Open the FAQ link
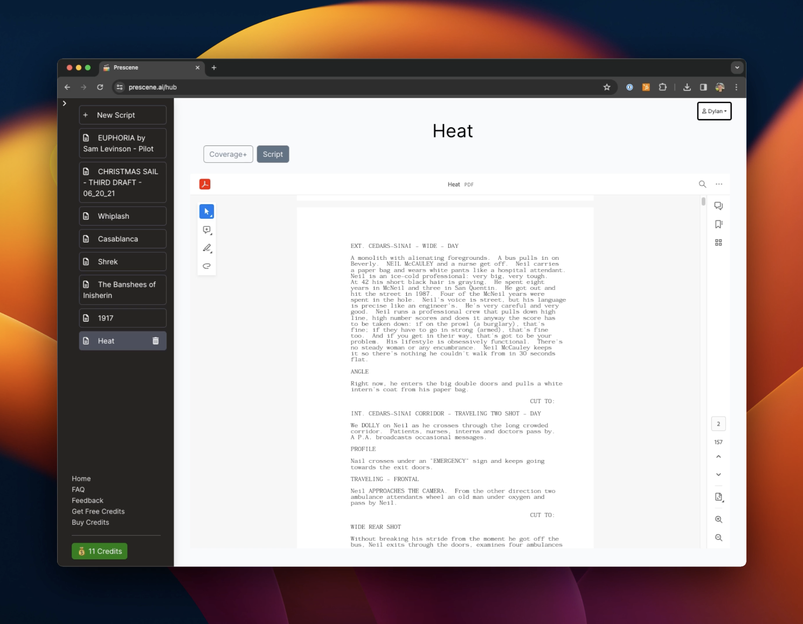 (78, 490)
